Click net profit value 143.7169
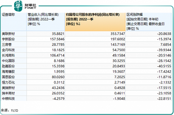Viewport: 174px width, 115px height. click(x=118, y=45)
